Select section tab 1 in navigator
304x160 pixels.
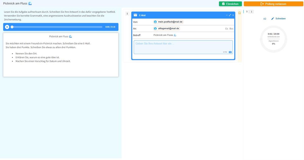tap(247, 12)
